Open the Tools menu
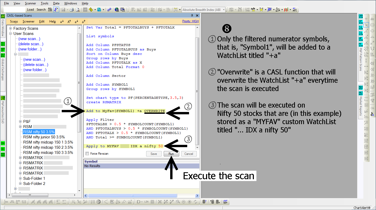 (44, 3)
